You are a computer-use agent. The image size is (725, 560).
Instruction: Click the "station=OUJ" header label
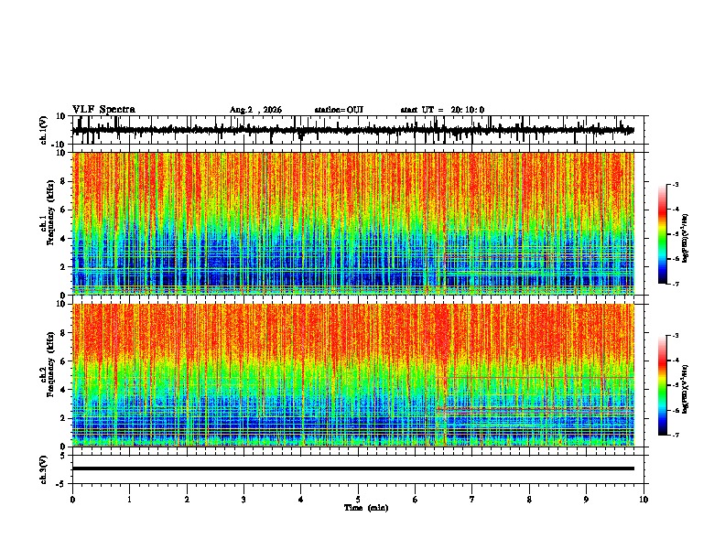tap(339, 110)
